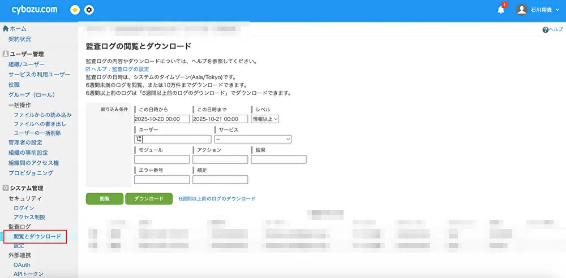This screenshot has height=278, width=566.
Task: Open the gear settings icon in header
Action: click(x=89, y=10)
